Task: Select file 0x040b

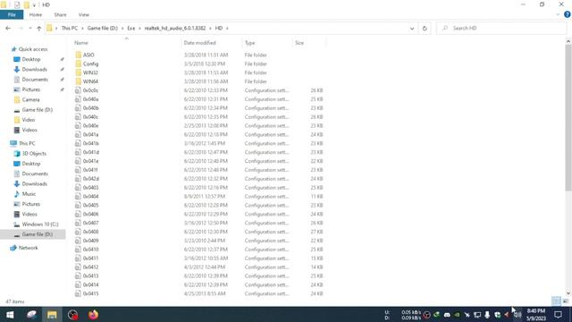Action: pyautogui.click(x=90, y=108)
